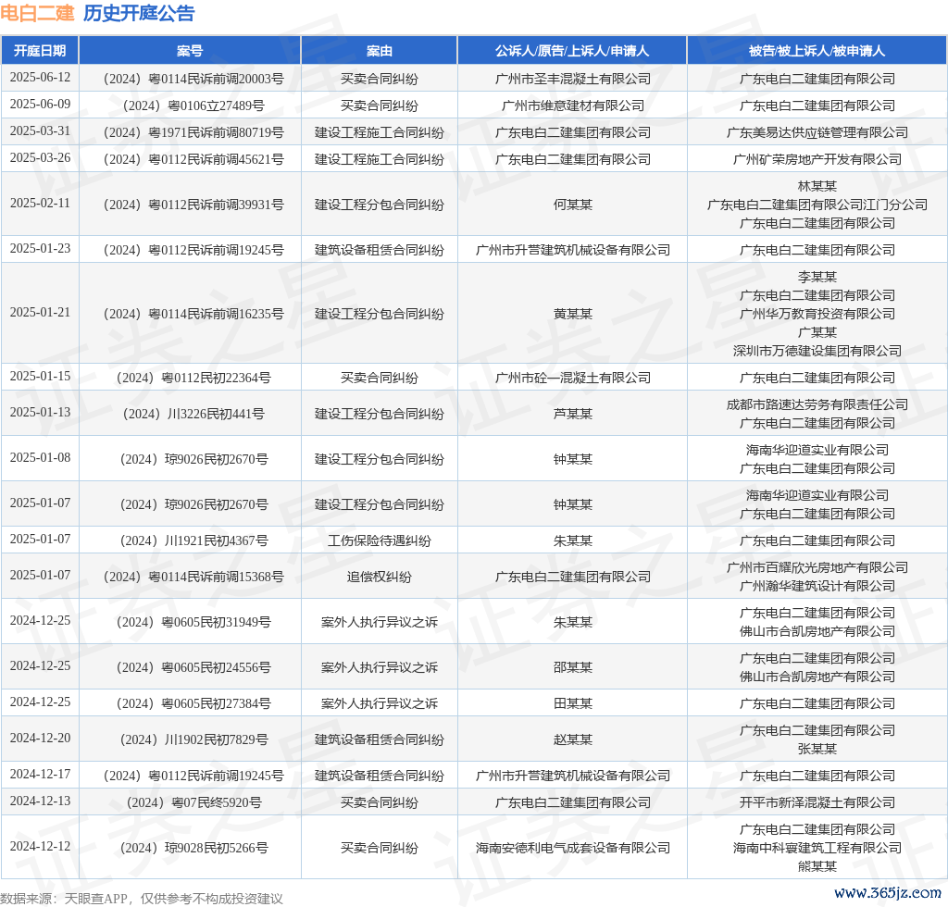Click defendant 李某某
Image resolution: width=948 pixels, height=907 pixels.
(817, 277)
